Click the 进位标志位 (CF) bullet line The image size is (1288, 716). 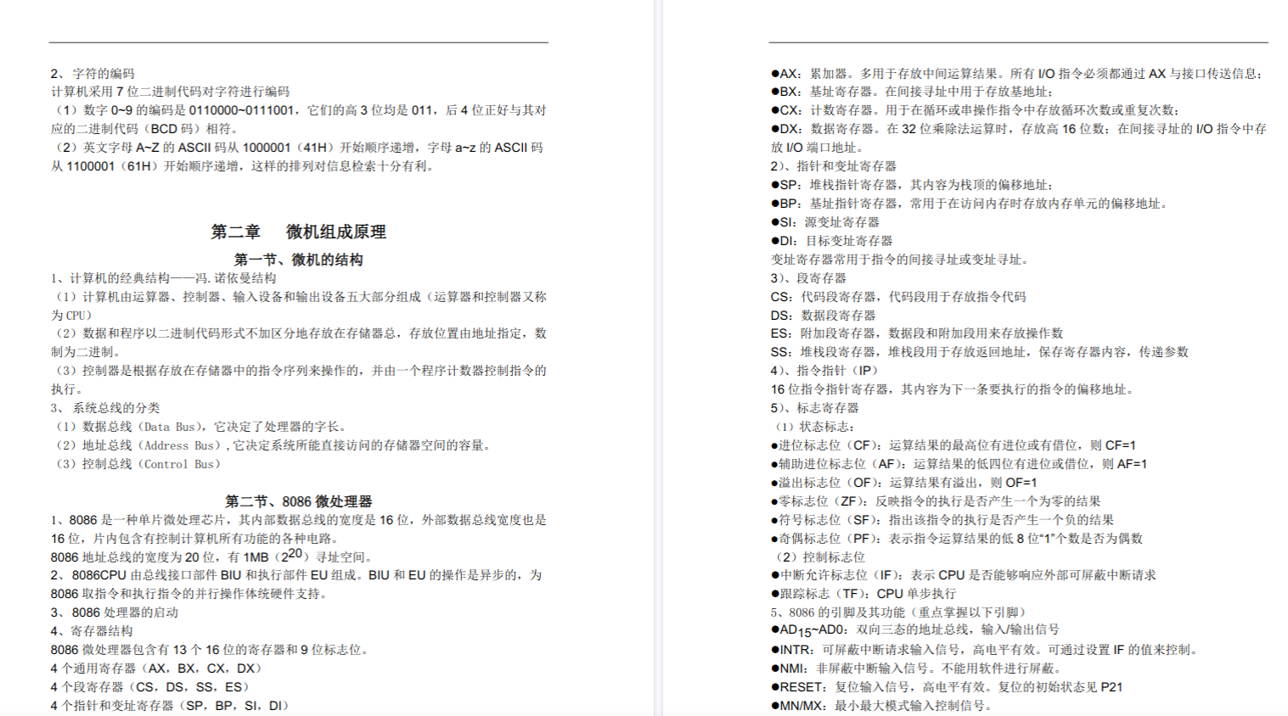pos(953,445)
